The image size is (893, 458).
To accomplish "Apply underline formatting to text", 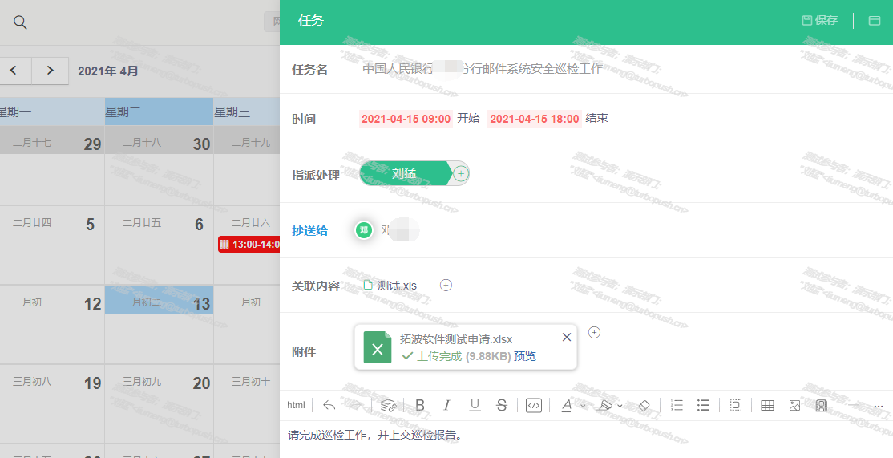I will 475,405.
